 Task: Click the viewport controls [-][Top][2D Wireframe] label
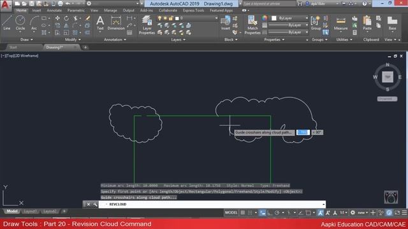(20, 56)
